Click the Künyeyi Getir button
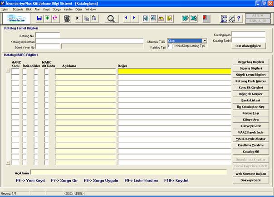 coord(251,126)
